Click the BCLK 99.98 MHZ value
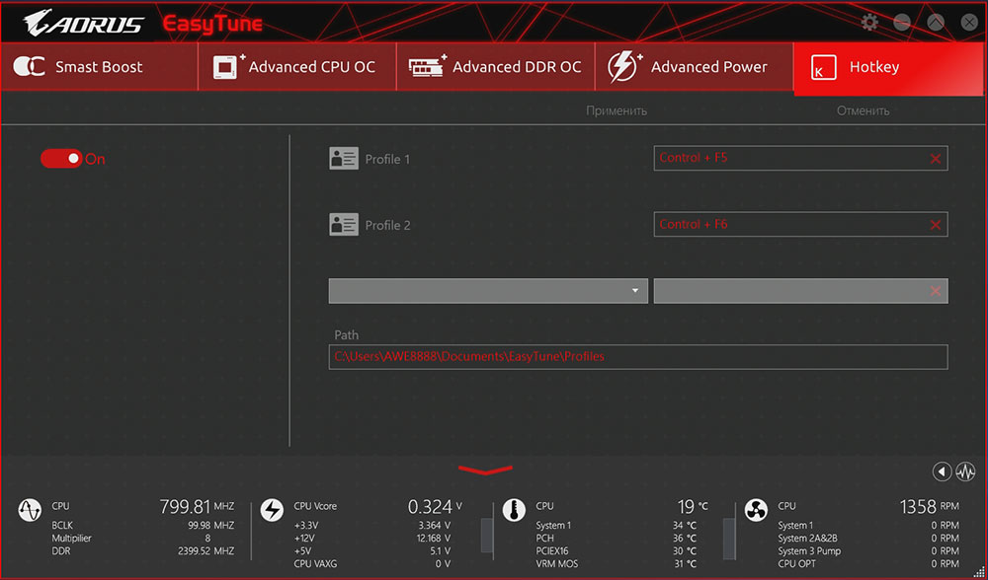Image resolution: width=988 pixels, height=580 pixels. pyautogui.click(x=211, y=526)
